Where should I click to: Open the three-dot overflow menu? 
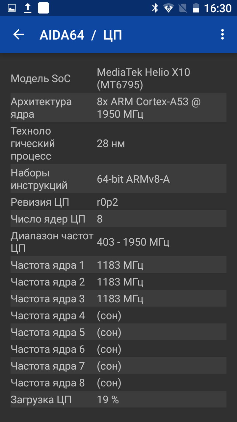(x=223, y=35)
